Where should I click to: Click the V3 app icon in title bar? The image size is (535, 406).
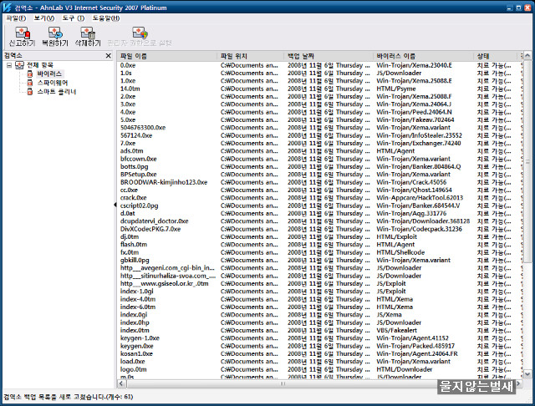coord(7,8)
